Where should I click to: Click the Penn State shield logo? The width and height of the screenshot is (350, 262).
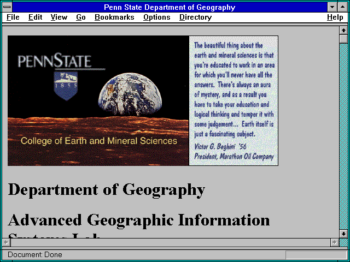pos(66,86)
